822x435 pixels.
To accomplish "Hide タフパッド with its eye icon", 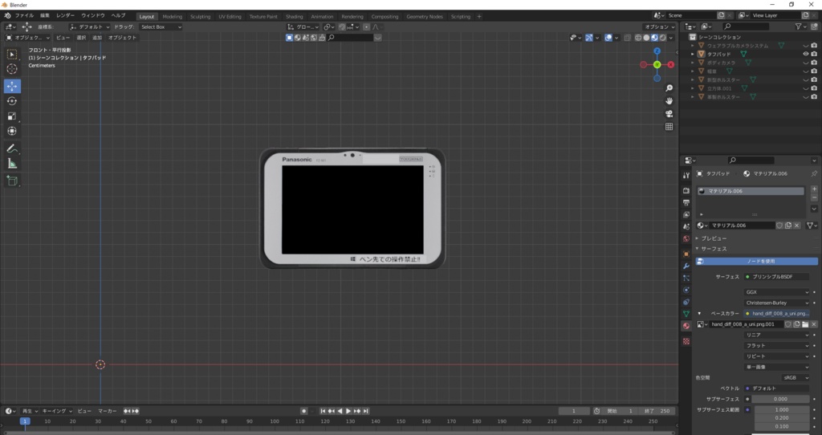I will click(x=806, y=54).
